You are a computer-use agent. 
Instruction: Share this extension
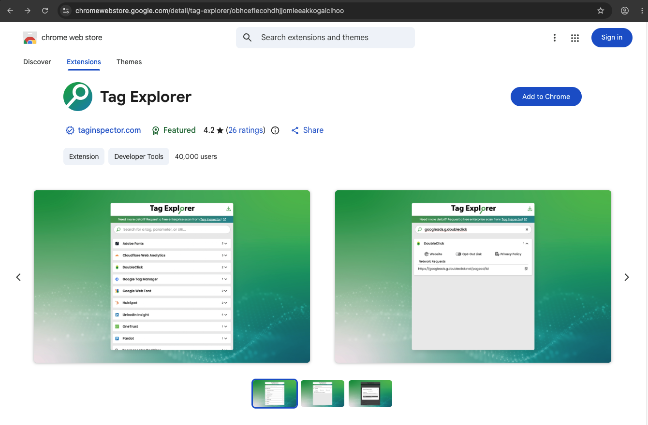(x=308, y=130)
